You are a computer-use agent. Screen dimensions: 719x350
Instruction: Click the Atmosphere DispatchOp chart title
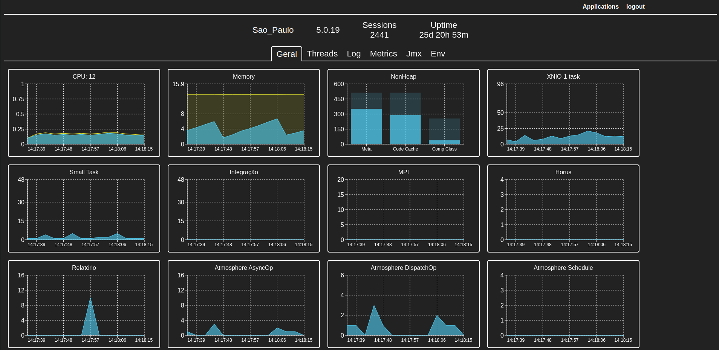(x=404, y=268)
